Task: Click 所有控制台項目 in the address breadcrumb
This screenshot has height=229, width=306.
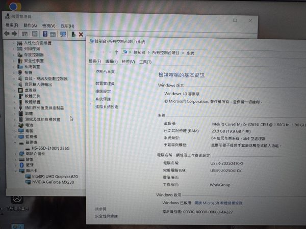Action: pyautogui.click(x=165, y=53)
